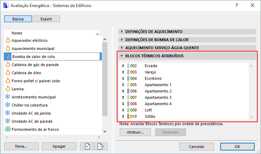261x154 pixels.
Task: Click the import system icon button
Action: click(x=87, y=146)
